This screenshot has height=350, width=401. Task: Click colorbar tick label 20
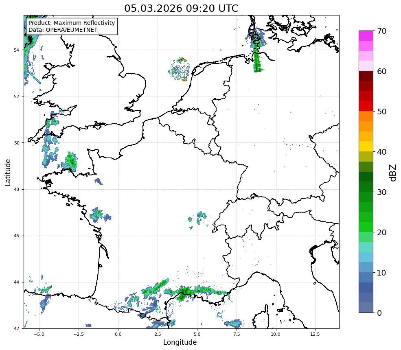coord(381,232)
